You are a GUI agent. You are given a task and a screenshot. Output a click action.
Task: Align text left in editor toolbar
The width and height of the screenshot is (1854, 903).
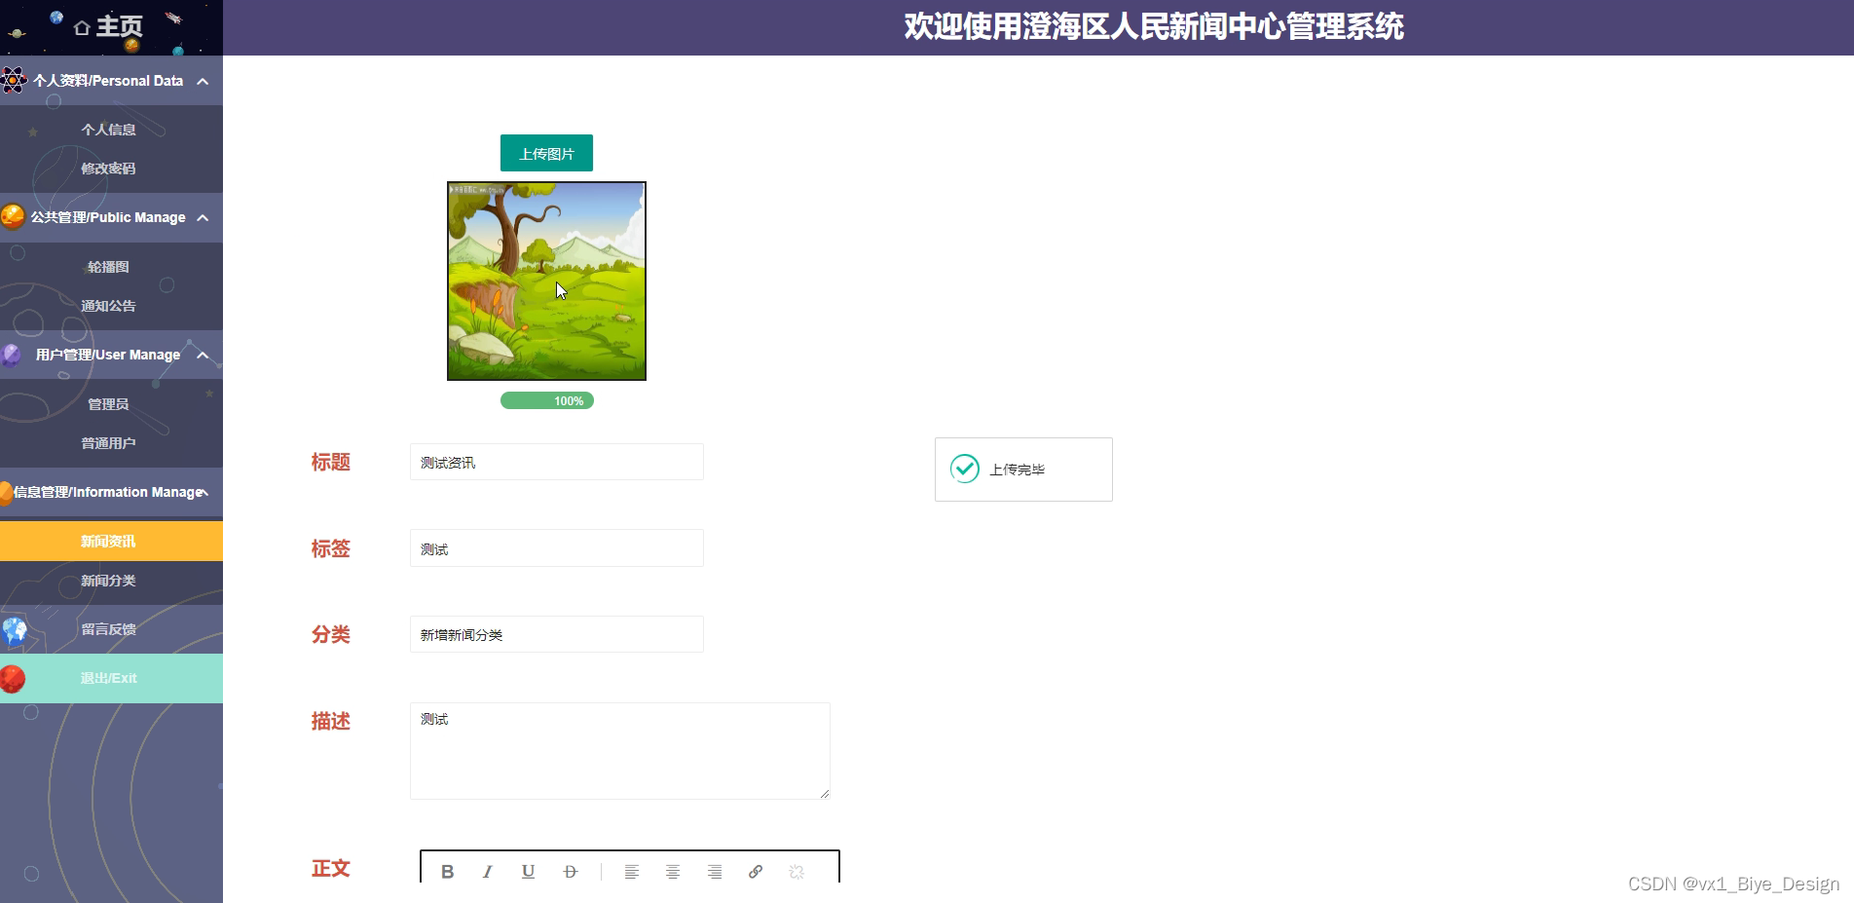[x=632, y=872]
